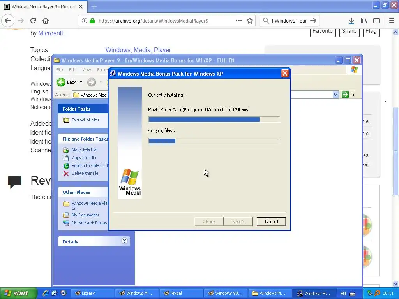Screen dimensions: 399x299
Task: Expand the Details panel chevron
Action: (124, 241)
